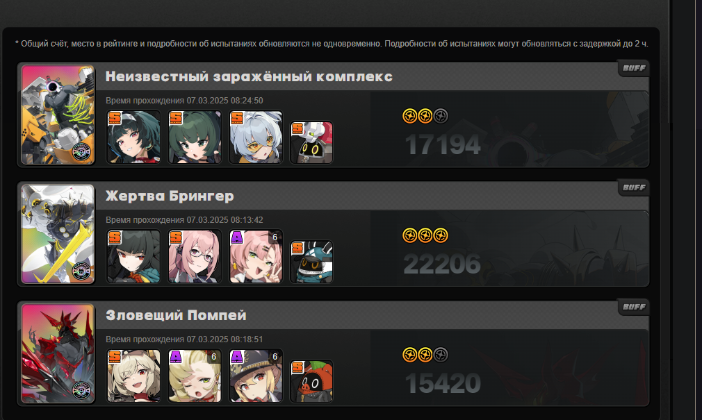This screenshot has height=420, width=702.
Task: Select white-haired agent with orange visor
Action: click(256, 137)
